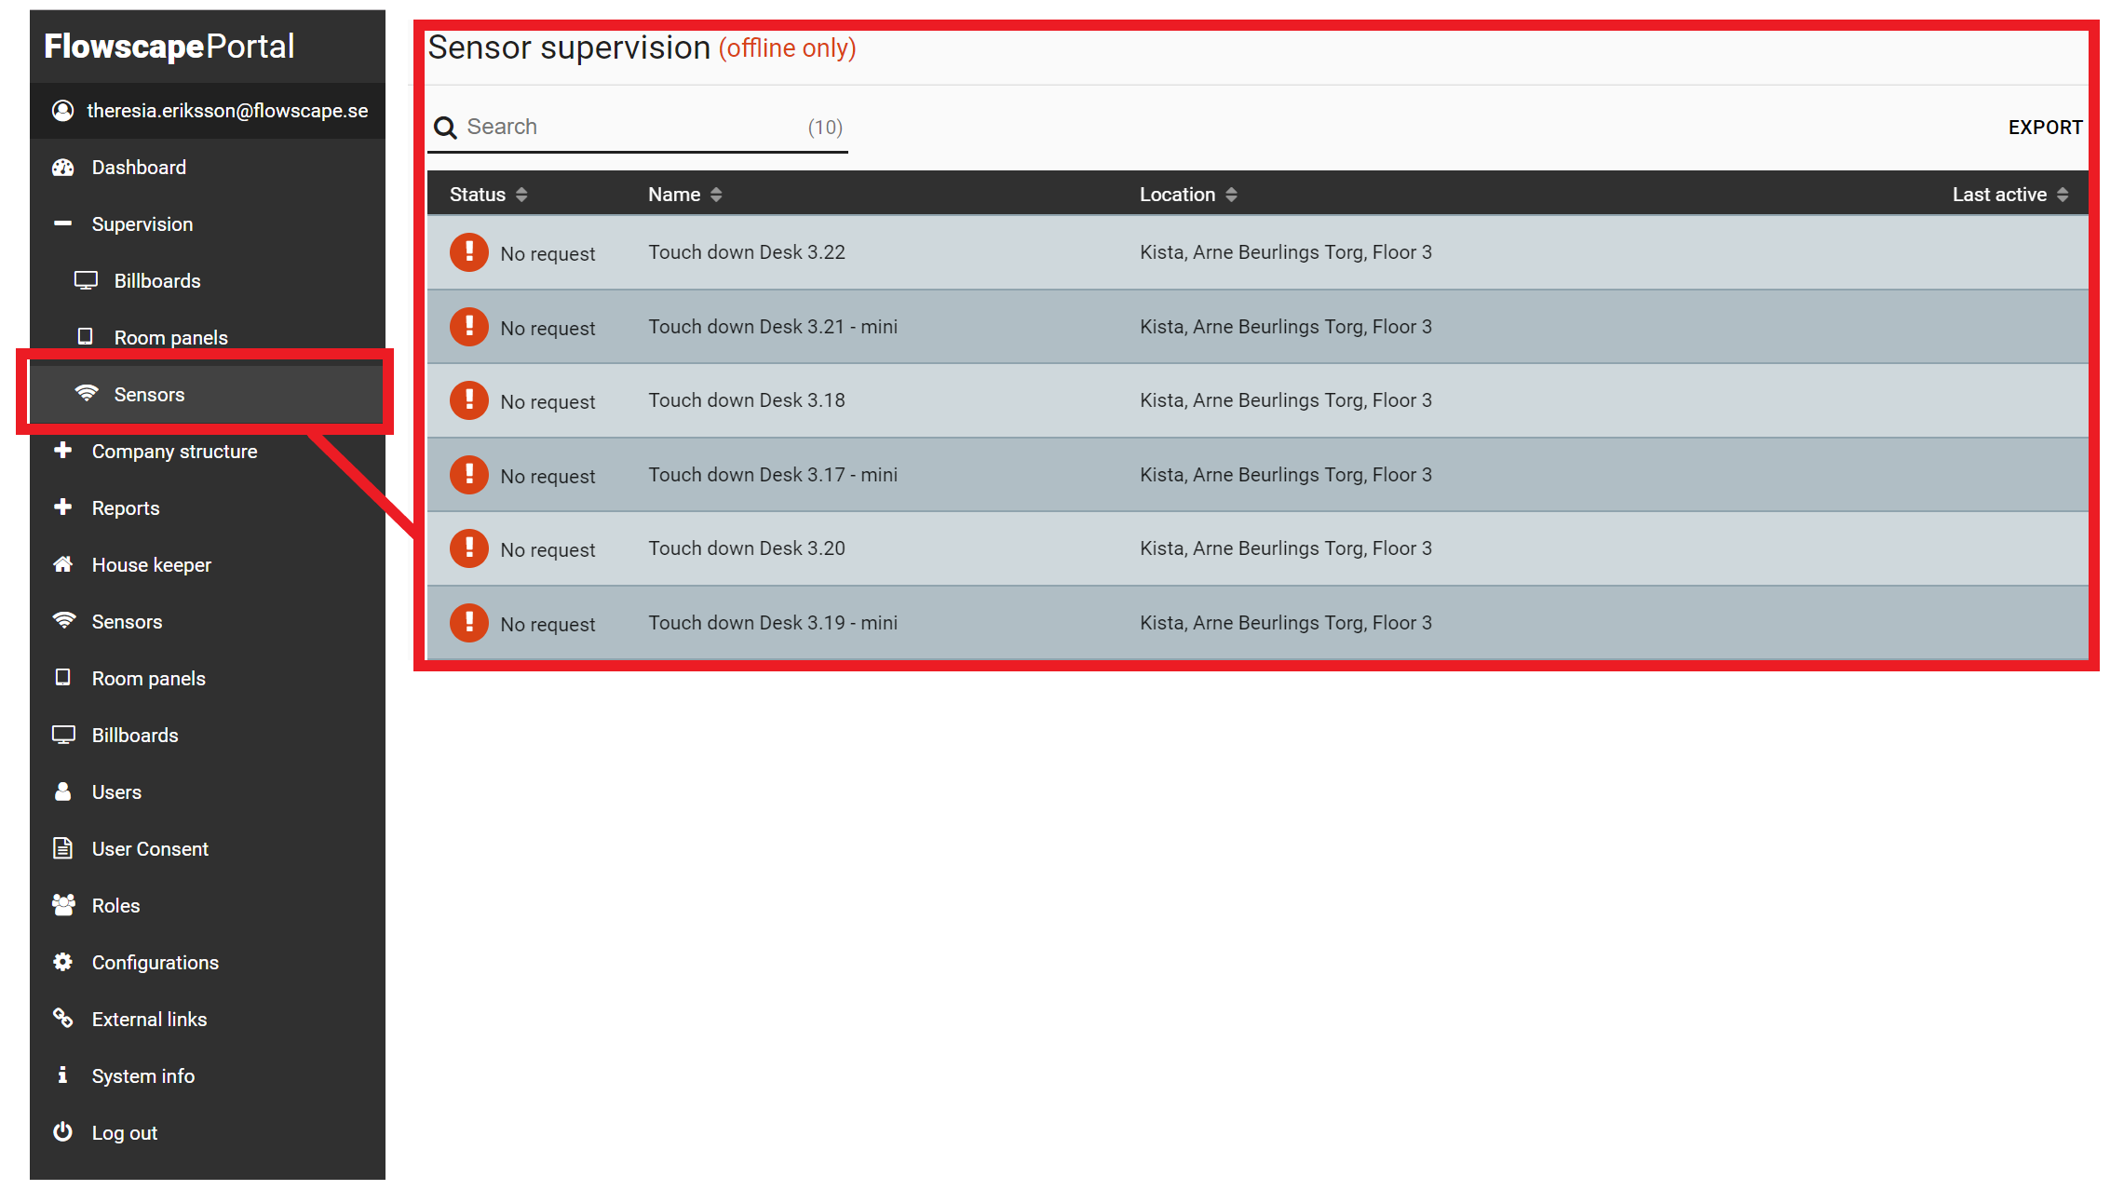Click alert icon for Touch down Desk 3.22

click(469, 252)
